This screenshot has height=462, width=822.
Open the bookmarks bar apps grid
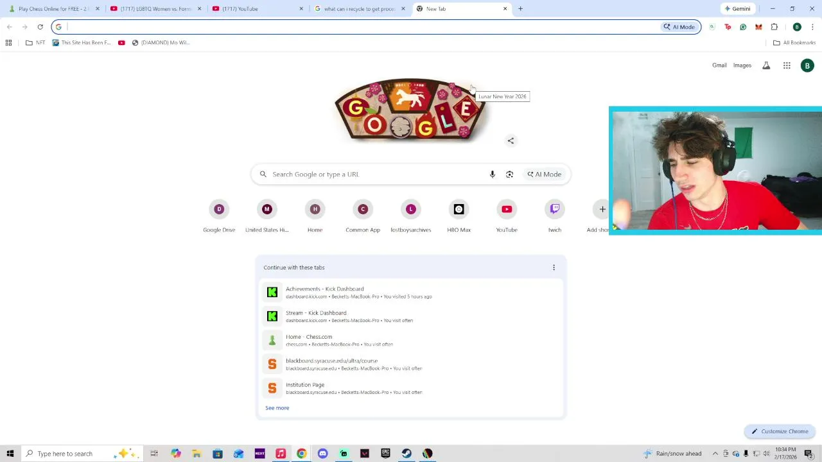8,42
